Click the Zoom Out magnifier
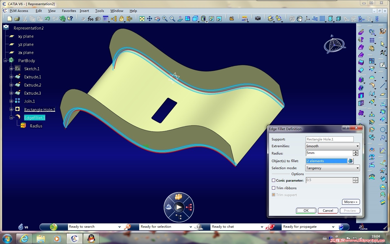 coord(172,18)
